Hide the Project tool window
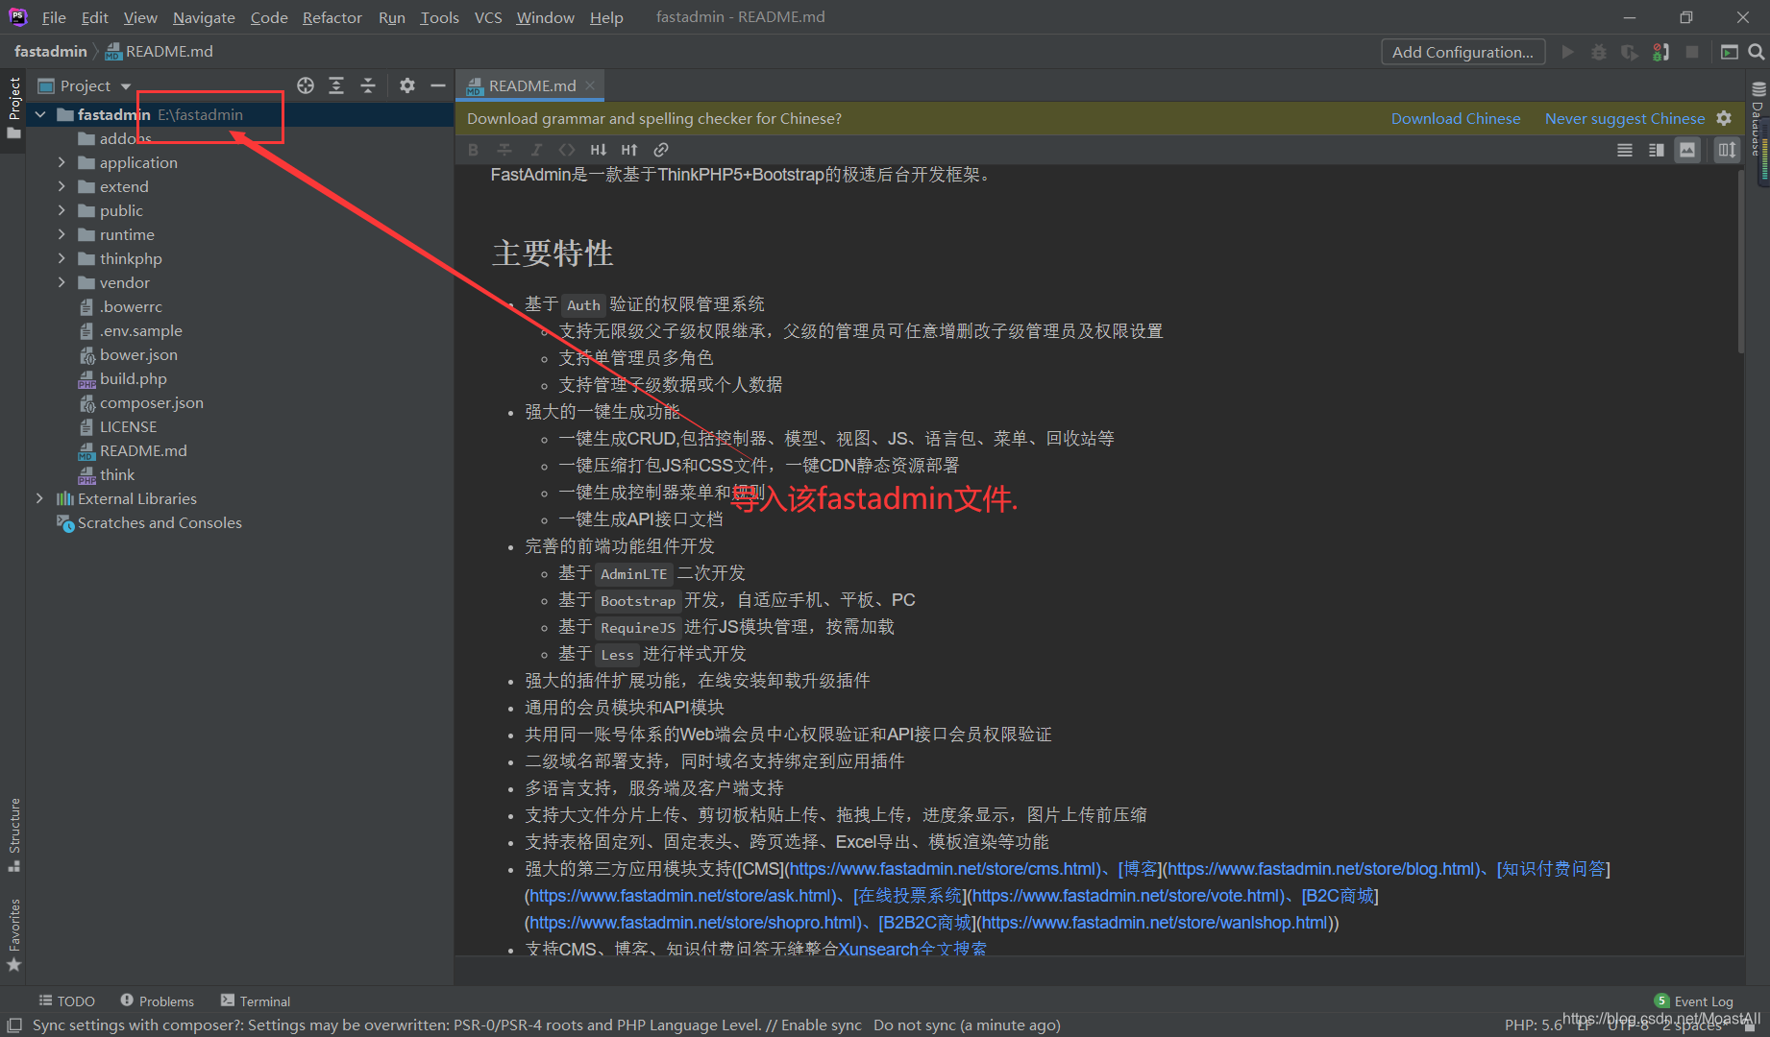Image resolution: width=1770 pixels, height=1037 pixels. tap(438, 85)
